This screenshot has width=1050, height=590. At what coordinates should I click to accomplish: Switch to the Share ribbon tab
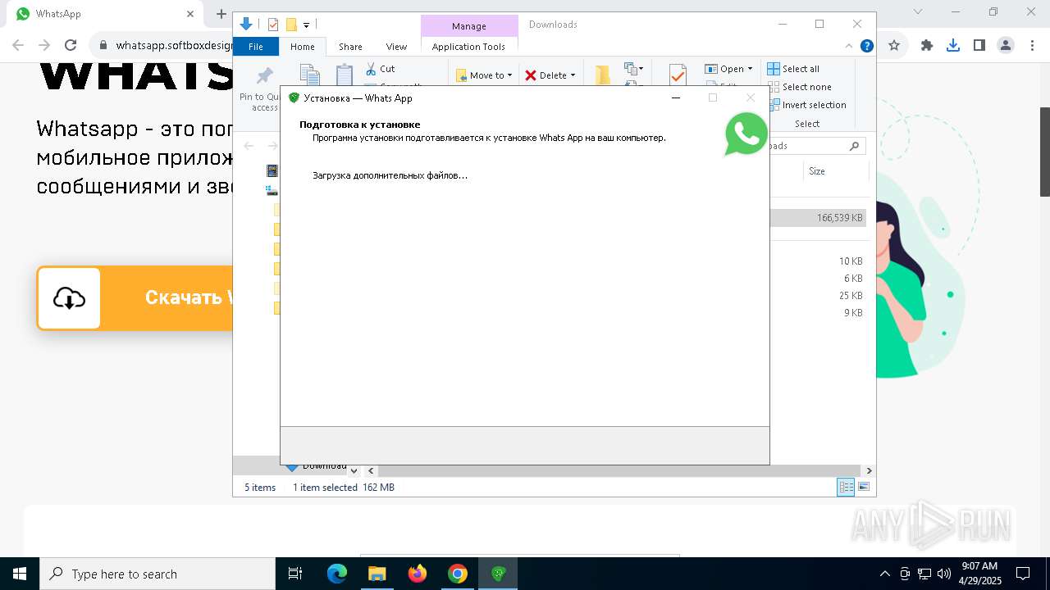pyautogui.click(x=350, y=47)
